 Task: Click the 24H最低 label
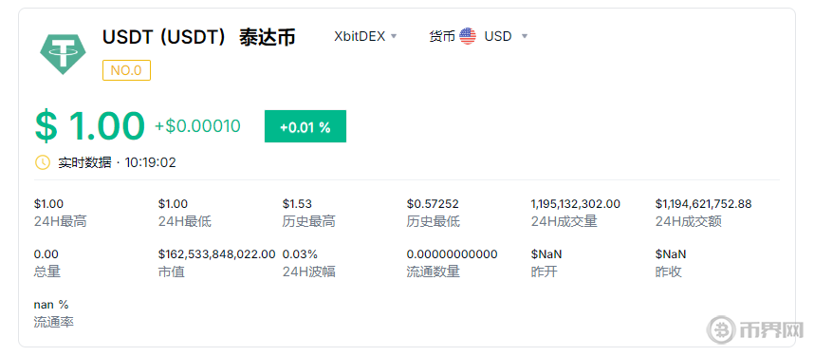click(185, 222)
